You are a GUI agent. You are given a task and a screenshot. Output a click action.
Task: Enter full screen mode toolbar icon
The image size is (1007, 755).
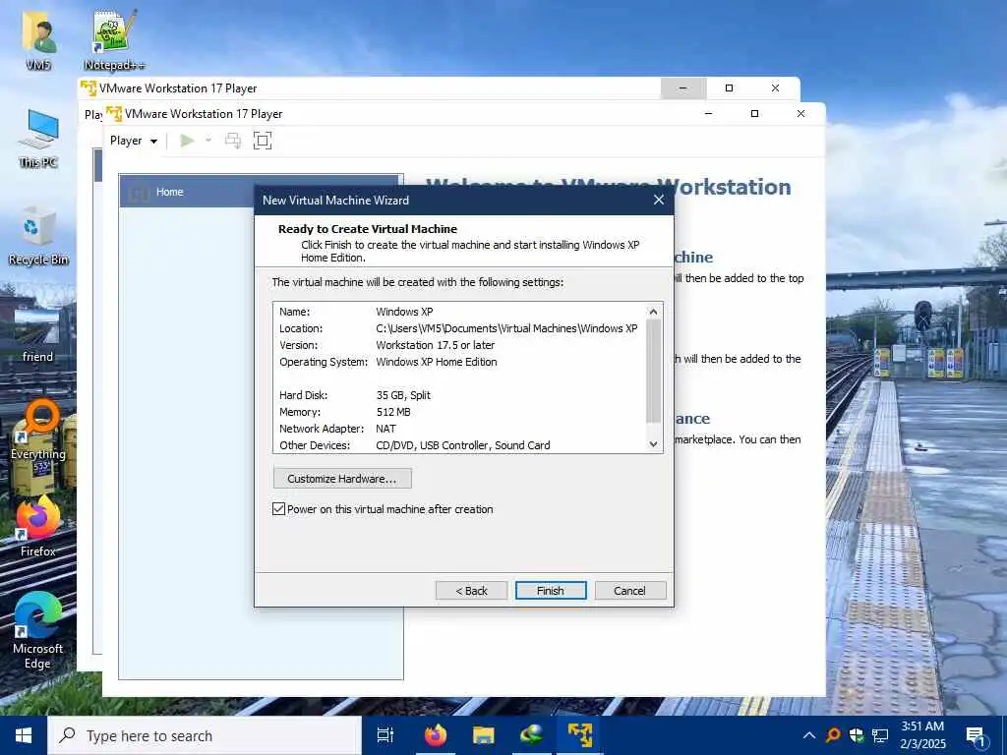coord(263,141)
